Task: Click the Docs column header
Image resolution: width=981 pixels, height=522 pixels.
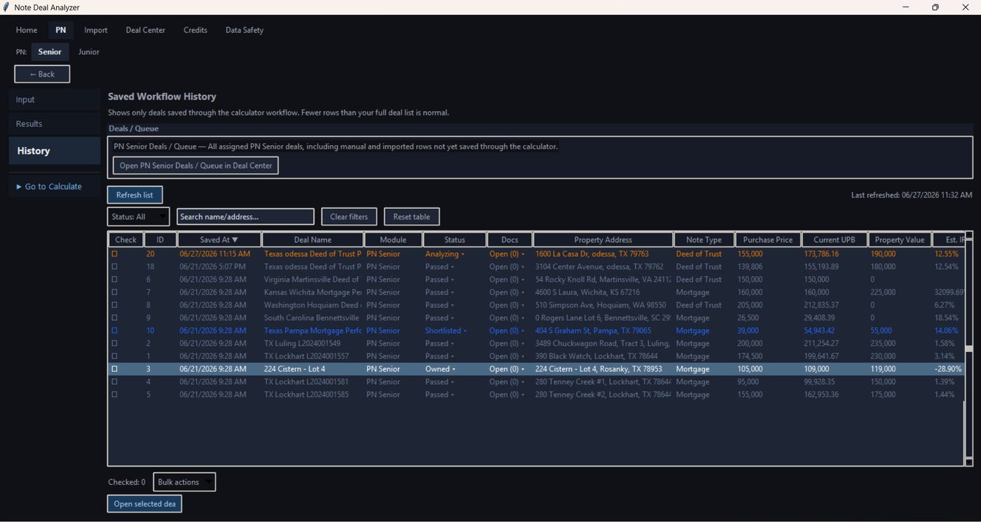Action: pos(509,240)
